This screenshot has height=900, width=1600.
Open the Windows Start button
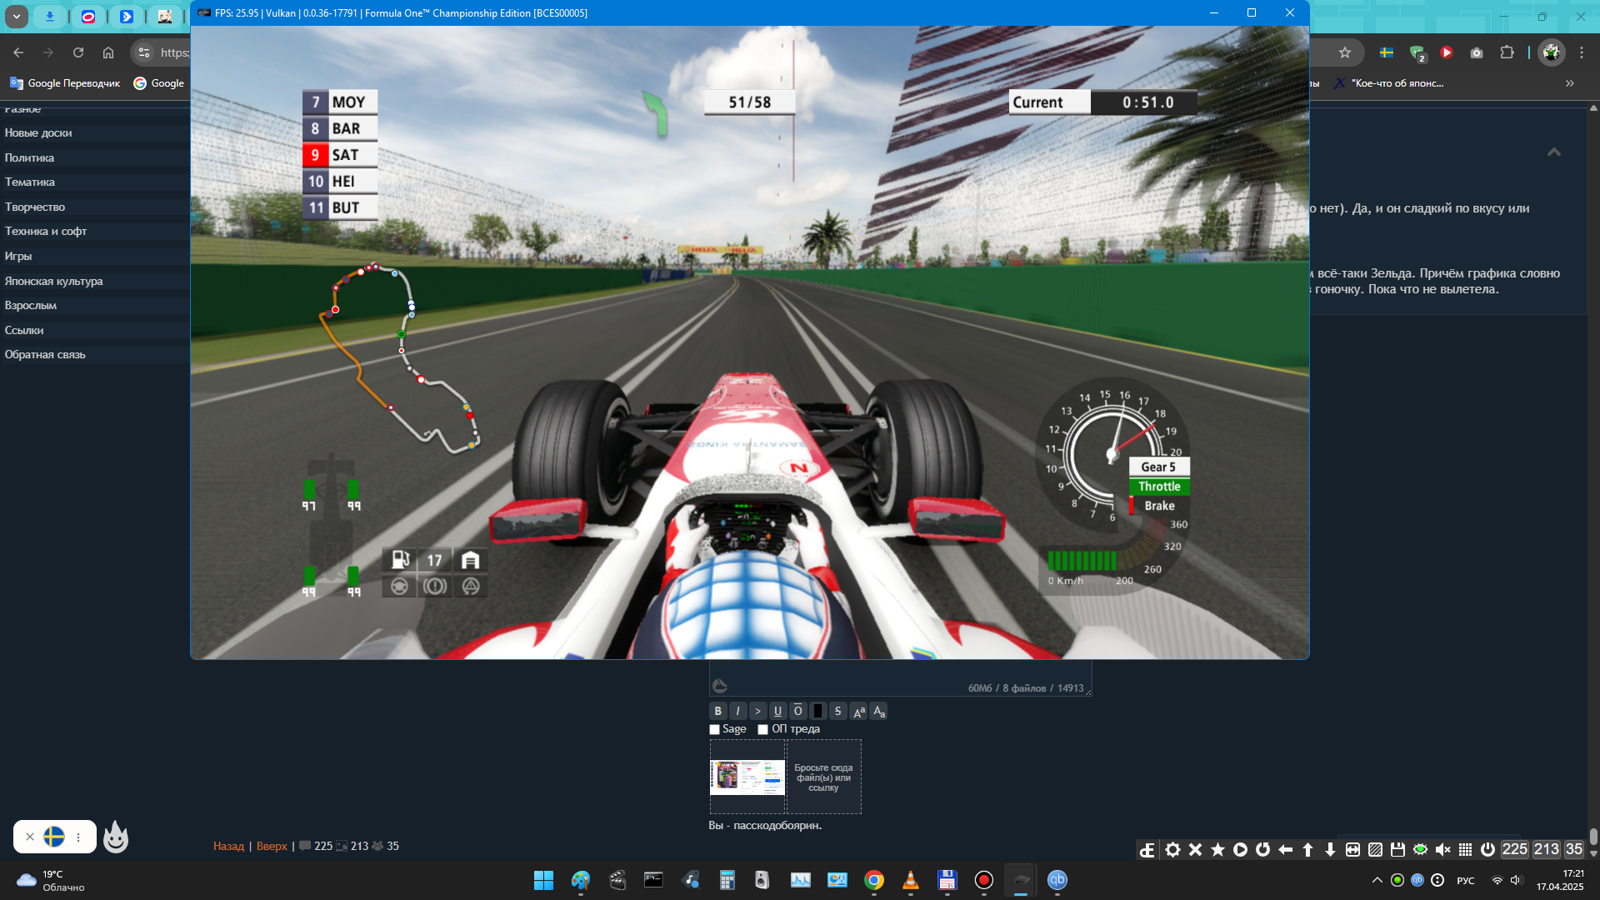click(543, 880)
